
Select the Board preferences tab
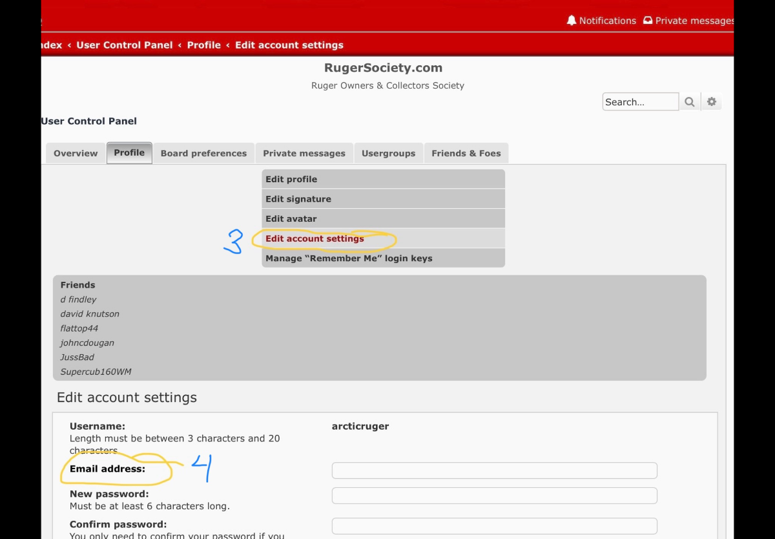click(203, 153)
